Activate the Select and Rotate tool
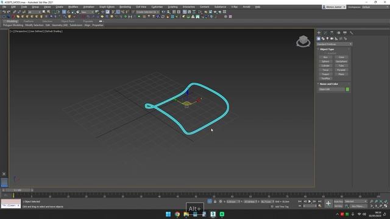Viewport: 390px width, 219px height. coord(69,12)
